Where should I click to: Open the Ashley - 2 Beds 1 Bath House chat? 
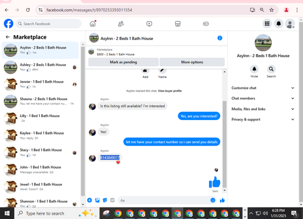pyautogui.click(x=40, y=67)
